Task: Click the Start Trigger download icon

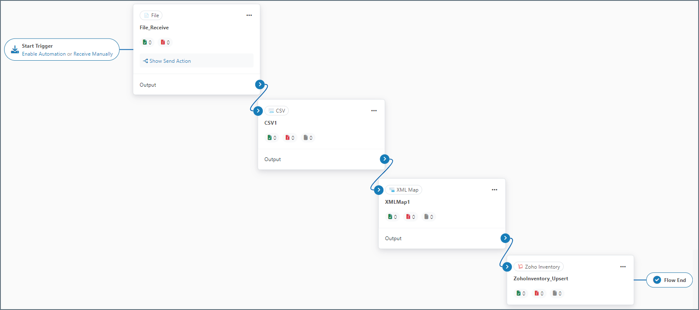Action: tap(15, 49)
